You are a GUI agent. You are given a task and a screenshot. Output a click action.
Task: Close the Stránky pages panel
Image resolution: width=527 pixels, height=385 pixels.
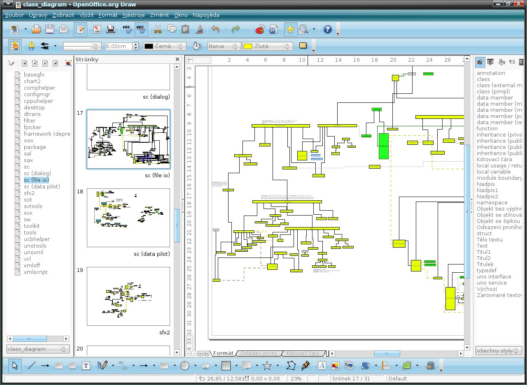click(177, 59)
